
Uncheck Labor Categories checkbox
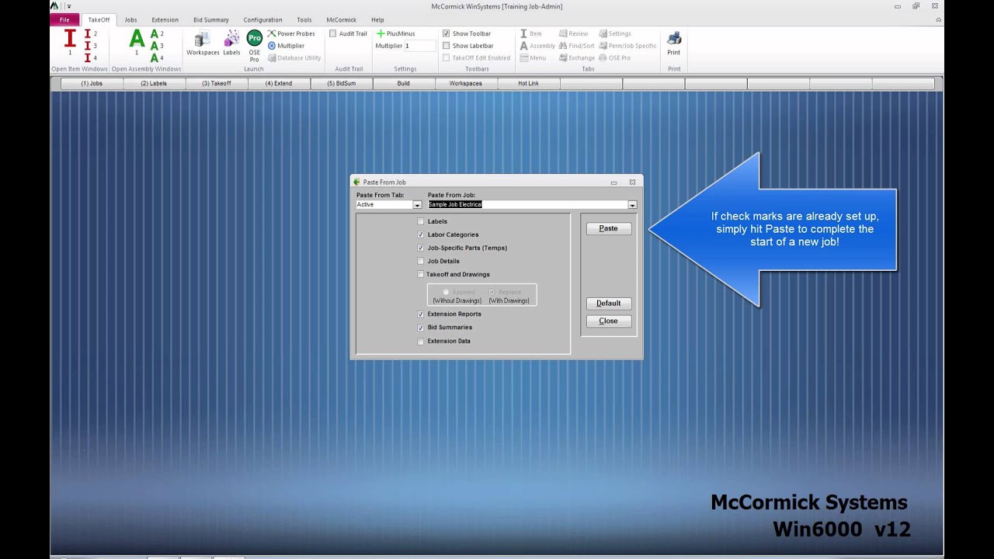click(421, 234)
